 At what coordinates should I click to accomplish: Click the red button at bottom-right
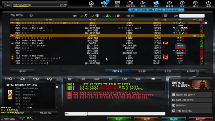(201, 119)
